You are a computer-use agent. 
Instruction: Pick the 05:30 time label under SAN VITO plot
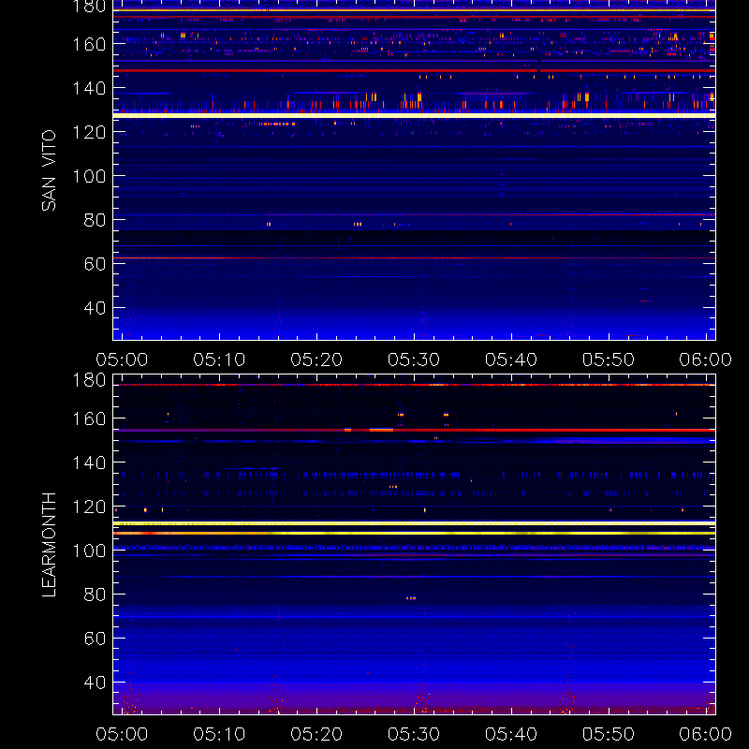pyautogui.click(x=414, y=360)
